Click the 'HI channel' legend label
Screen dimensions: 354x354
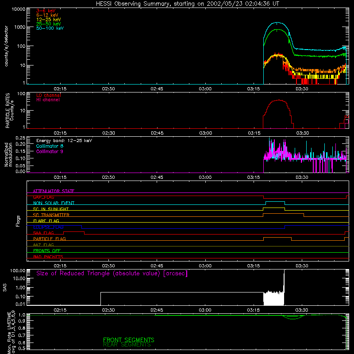point(48,100)
